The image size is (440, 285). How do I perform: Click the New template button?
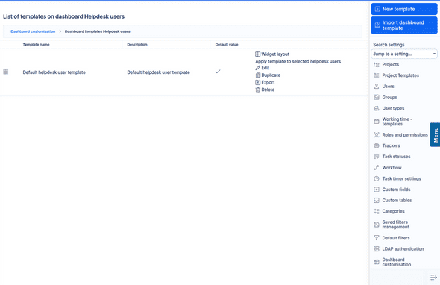[403, 9]
